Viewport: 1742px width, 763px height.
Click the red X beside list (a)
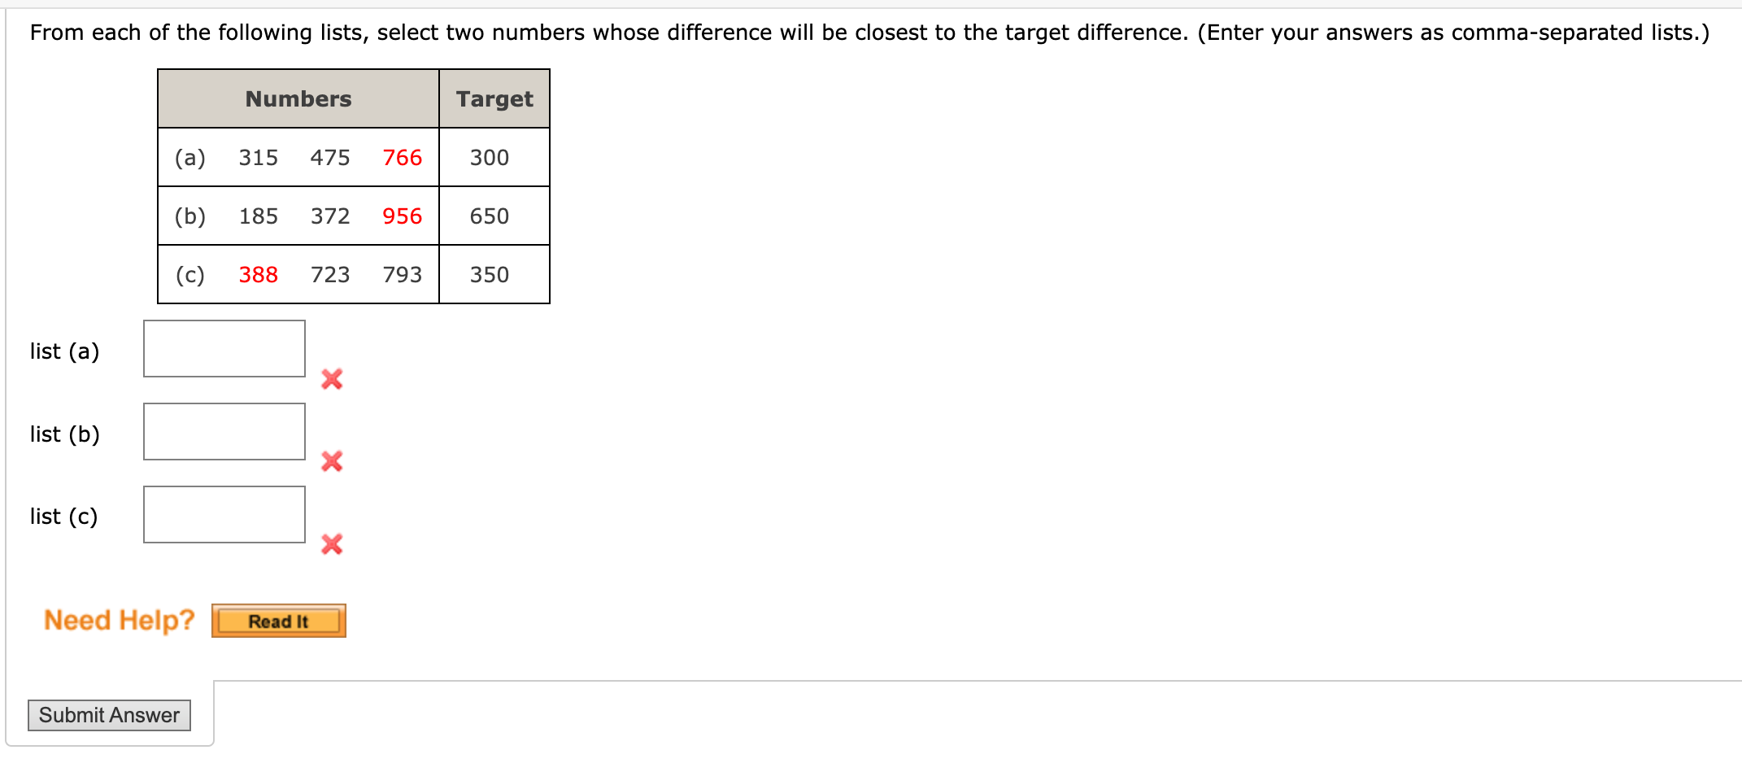[x=331, y=379]
